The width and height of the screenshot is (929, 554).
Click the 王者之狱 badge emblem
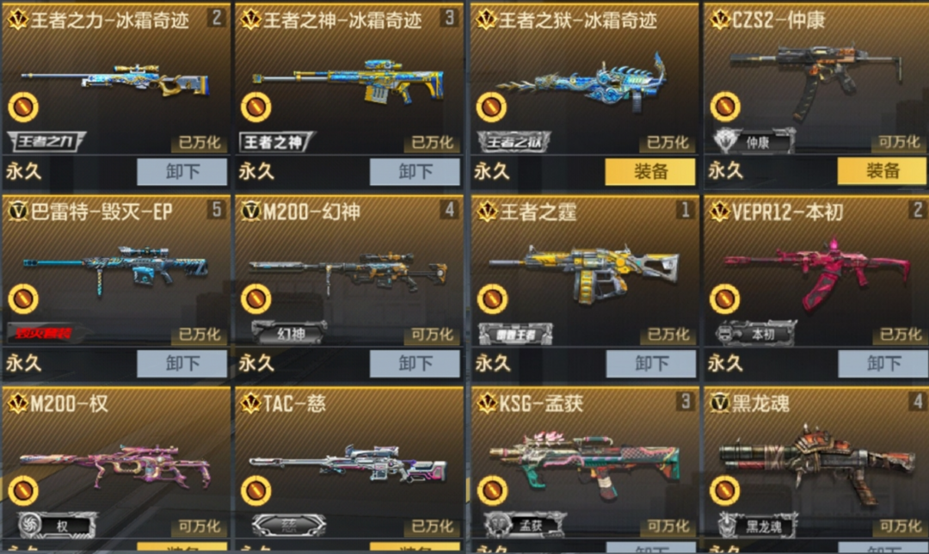(514, 142)
